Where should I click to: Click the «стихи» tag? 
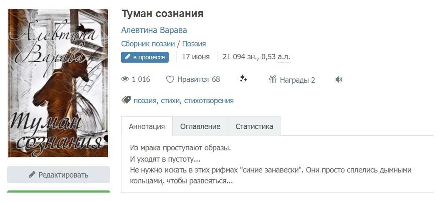tap(170, 101)
